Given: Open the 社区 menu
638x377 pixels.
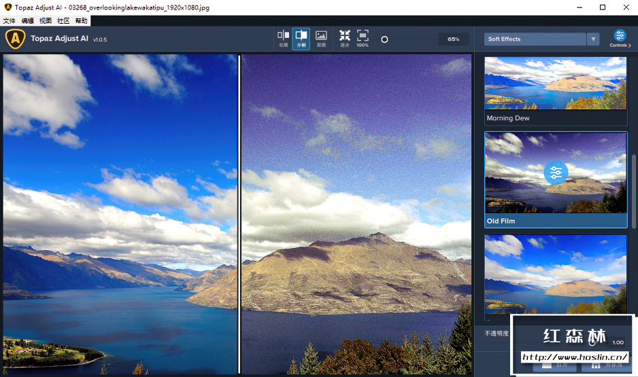Looking at the screenshot, I should click(x=63, y=21).
